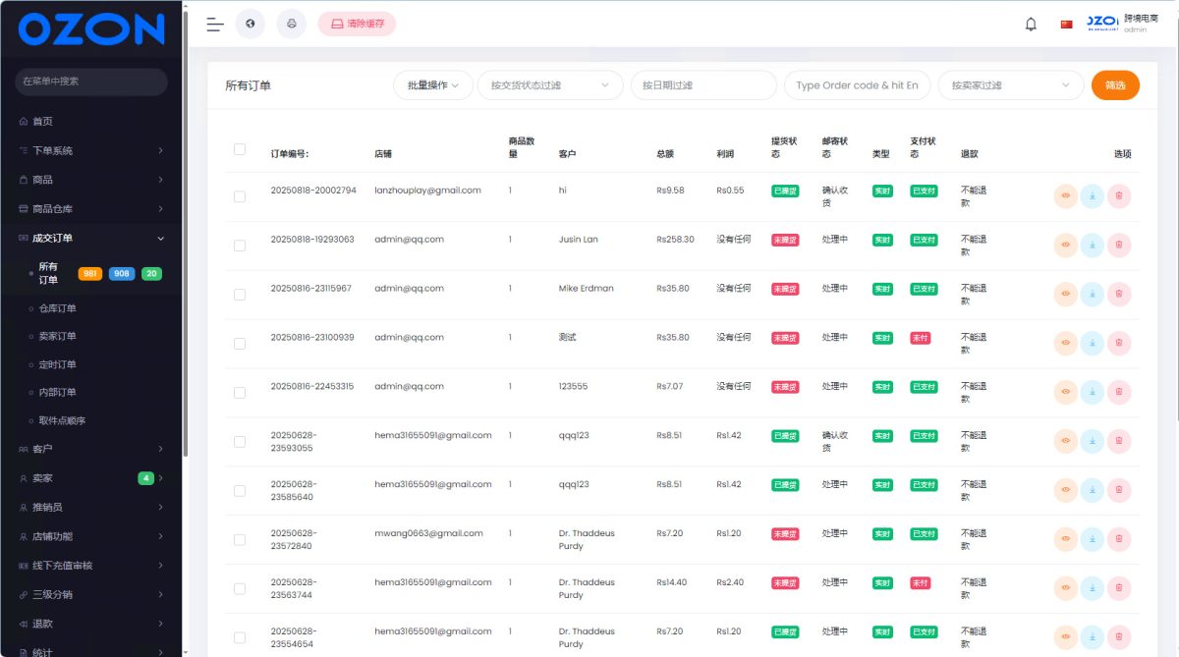Open the admin profile avatar
The height and width of the screenshot is (657, 1179).
(x=1103, y=24)
